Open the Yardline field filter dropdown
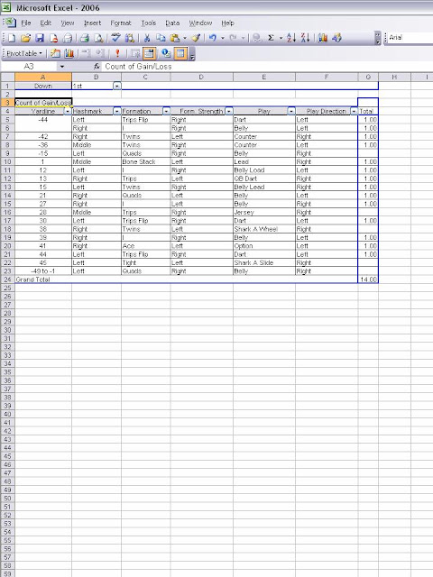This screenshot has width=433, height=577. point(68,111)
